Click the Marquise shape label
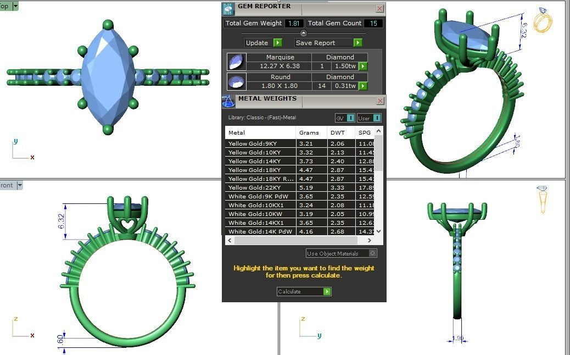Viewport: 570px width, 355px height. (x=280, y=57)
